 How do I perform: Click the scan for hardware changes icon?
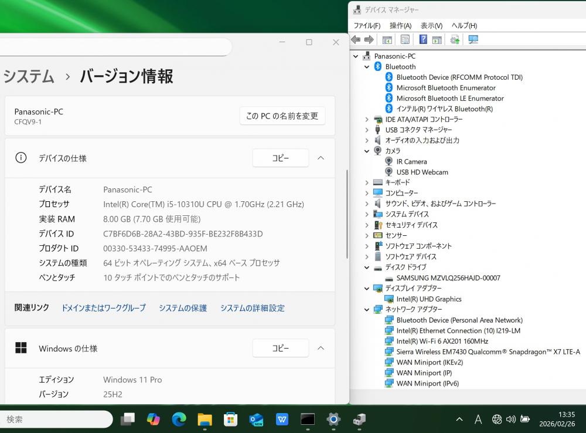pos(473,40)
